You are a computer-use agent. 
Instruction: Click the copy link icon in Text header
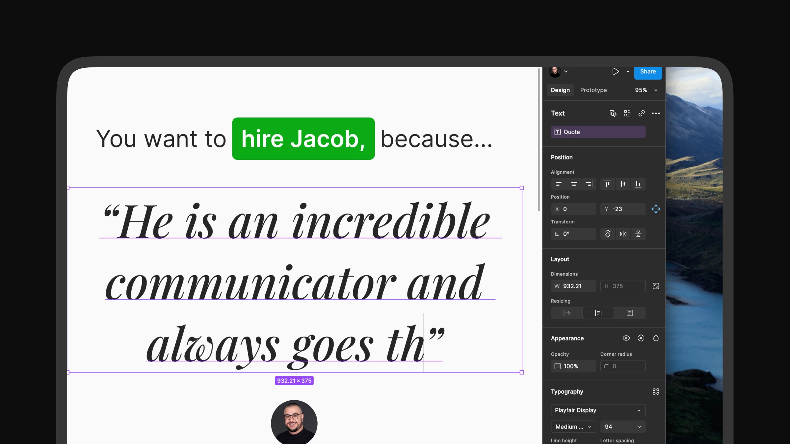tap(642, 113)
